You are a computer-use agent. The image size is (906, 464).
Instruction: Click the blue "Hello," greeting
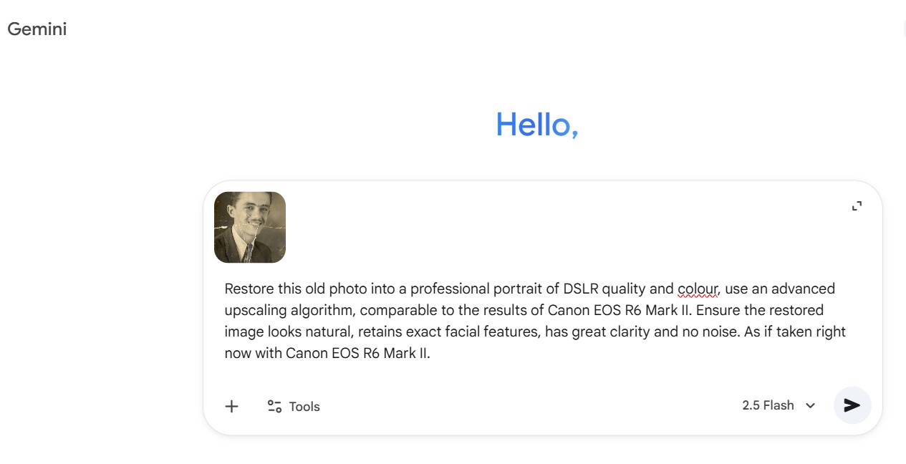click(536, 125)
